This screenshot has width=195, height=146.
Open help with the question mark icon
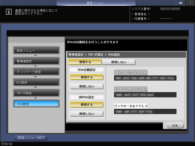tap(190, 3)
